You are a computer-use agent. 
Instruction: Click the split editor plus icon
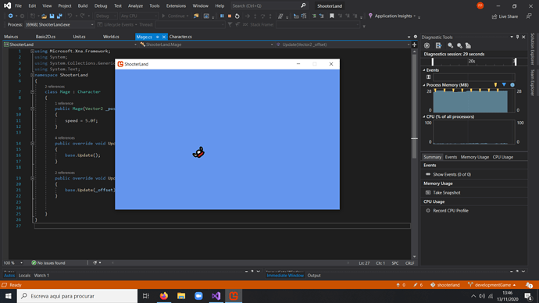pyautogui.click(x=414, y=45)
